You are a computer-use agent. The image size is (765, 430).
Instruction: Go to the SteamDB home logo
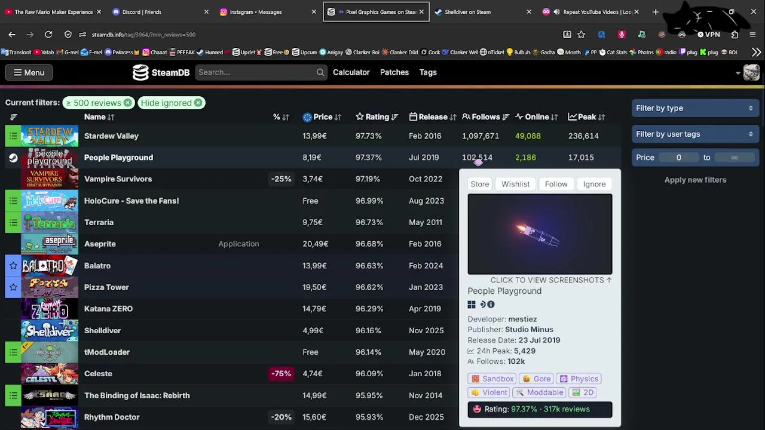161,72
